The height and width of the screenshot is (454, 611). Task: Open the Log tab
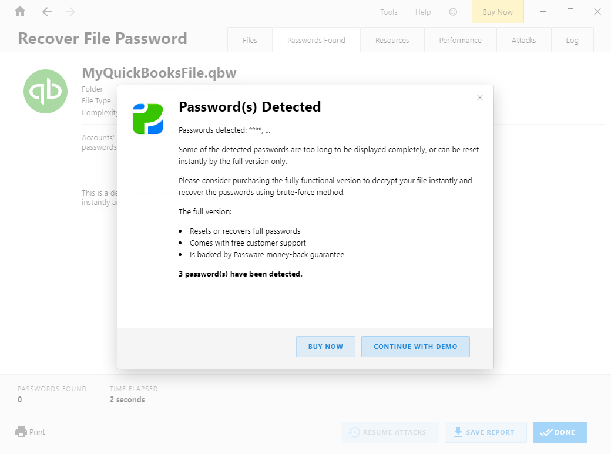click(572, 40)
